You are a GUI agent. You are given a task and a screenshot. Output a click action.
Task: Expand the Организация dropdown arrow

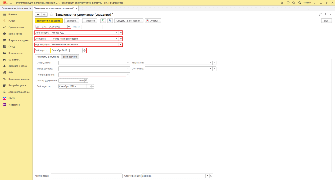click(x=117, y=33)
